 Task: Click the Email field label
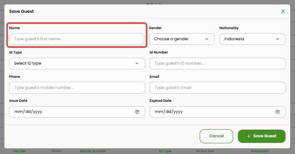pos(154,77)
